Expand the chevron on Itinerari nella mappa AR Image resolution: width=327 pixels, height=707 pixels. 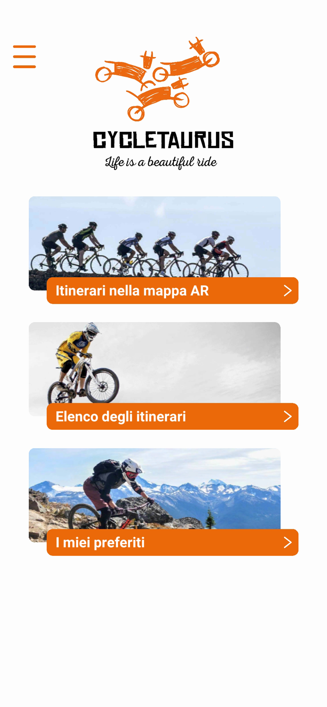click(288, 291)
